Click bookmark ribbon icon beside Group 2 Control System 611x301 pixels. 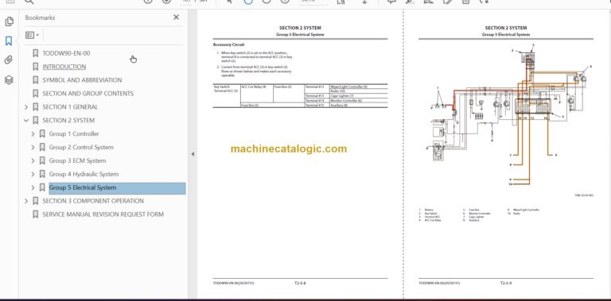click(42, 147)
